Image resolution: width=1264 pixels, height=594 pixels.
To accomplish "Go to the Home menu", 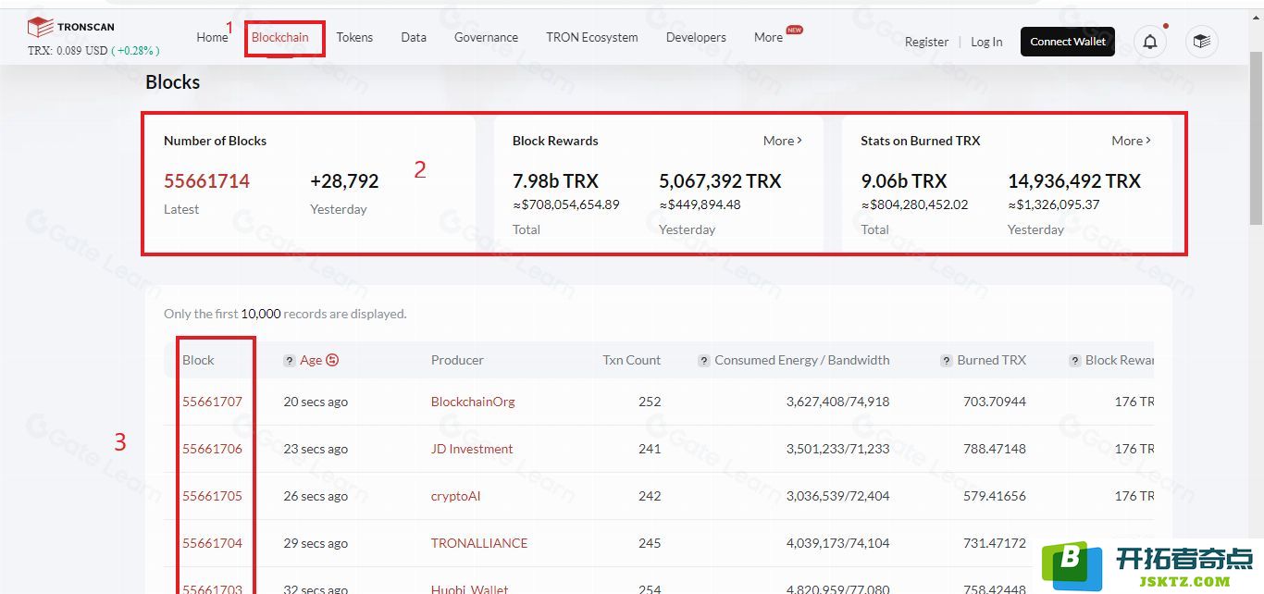I will [212, 37].
